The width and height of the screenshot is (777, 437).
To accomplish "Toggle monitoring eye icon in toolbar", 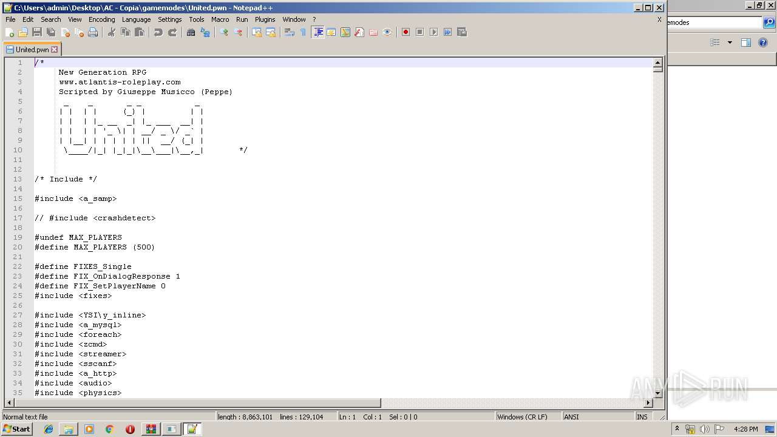I will click(x=387, y=32).
